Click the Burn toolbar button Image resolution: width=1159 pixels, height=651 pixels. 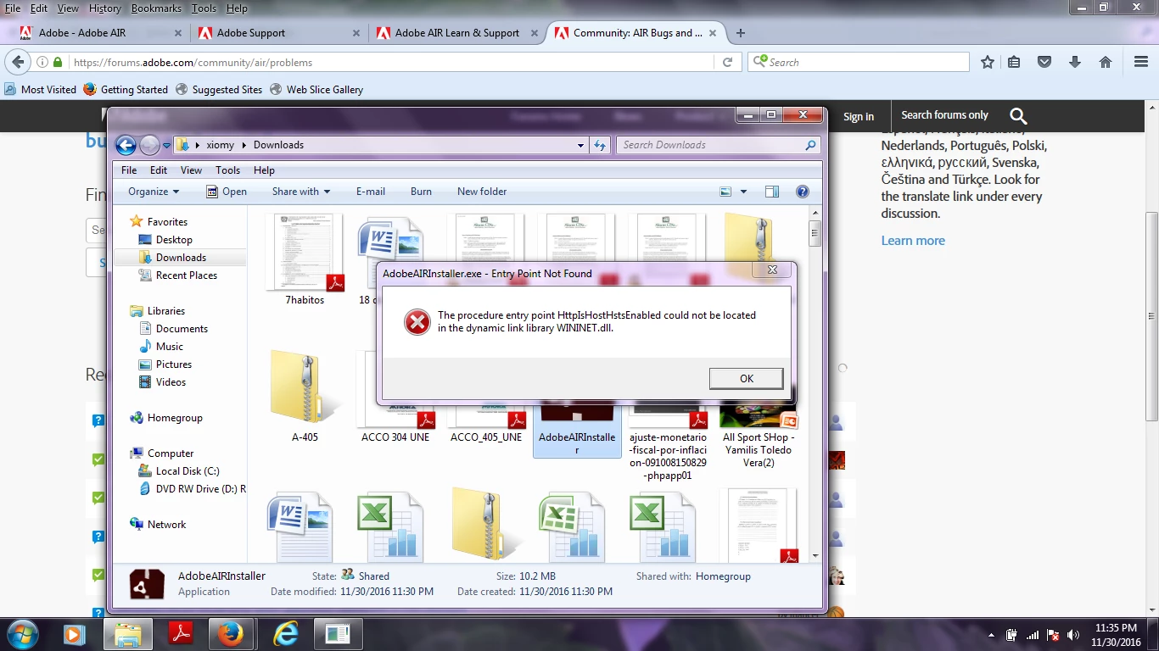pyautogui.click(x=421, y=192)
